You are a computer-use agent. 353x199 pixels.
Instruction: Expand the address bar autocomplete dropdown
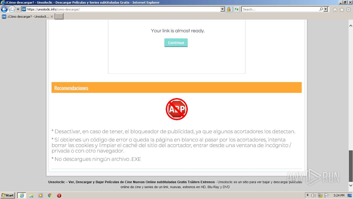(x=223, y=9)
